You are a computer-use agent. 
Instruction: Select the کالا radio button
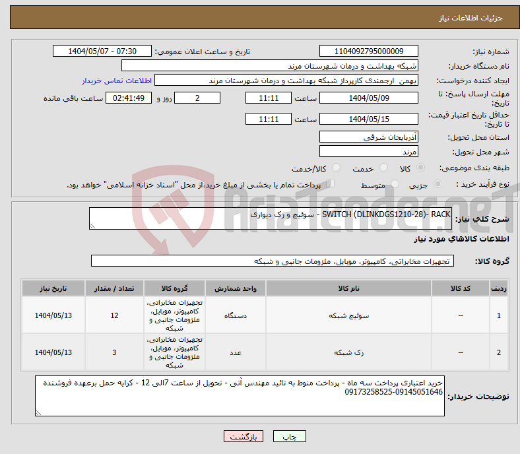[x=420, y=168]
